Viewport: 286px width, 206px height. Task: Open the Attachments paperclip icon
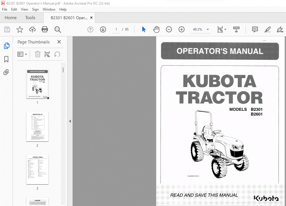6,72
